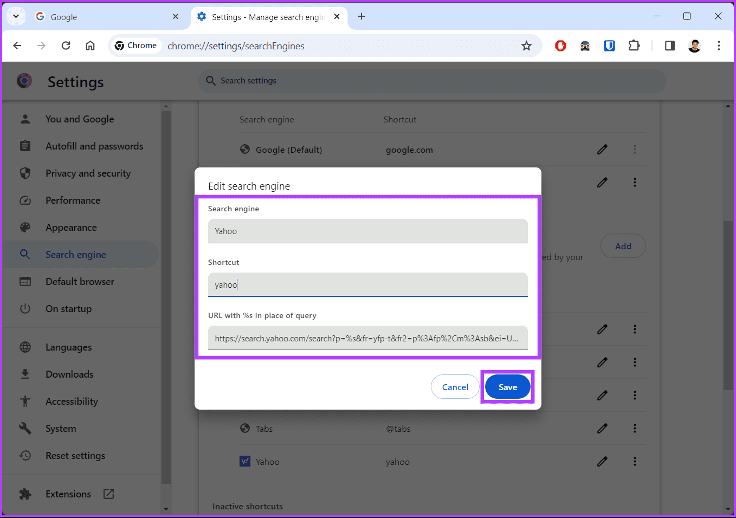The width and height of the screenshot is (736, 518).
Task: Bookmark this page with the star icon
Action: click(x=526, y=46)
